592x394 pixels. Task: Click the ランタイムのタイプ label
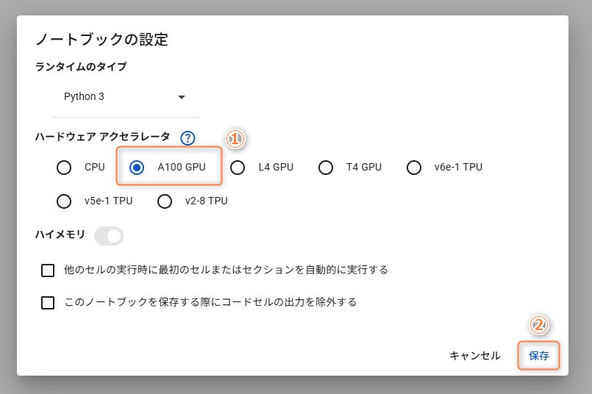[x=81, y=66]
